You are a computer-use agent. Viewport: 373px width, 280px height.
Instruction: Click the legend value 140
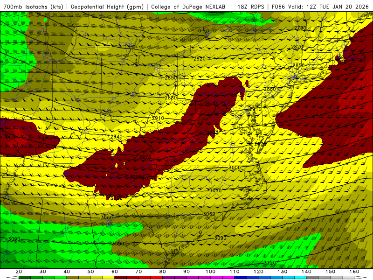click(x=306, y=272)
